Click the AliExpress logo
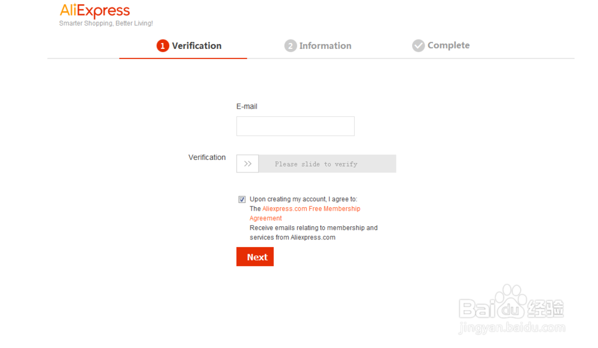This screenshot has width=598, height=348. (x=95, y=11)
